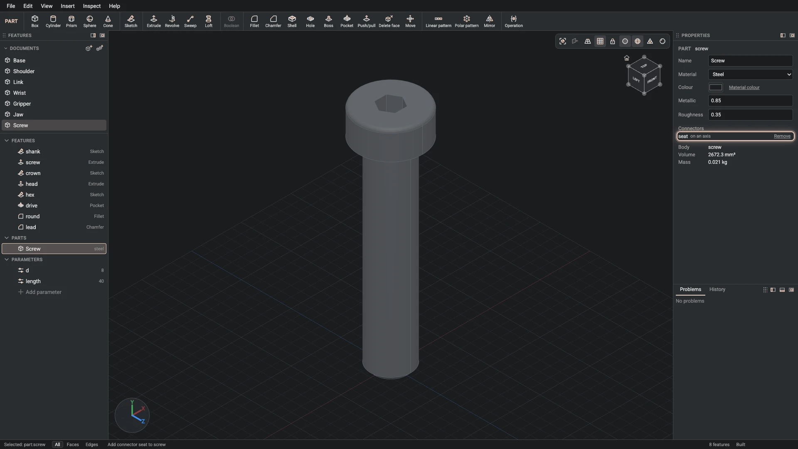Activate the Revolve tool
798x449 pixels.
click(172, 21)
